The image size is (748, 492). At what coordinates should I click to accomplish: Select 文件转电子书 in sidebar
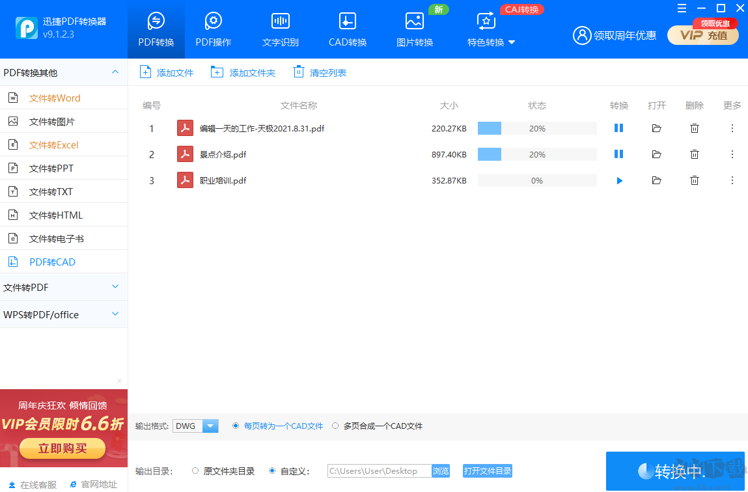tap(64, 238)
